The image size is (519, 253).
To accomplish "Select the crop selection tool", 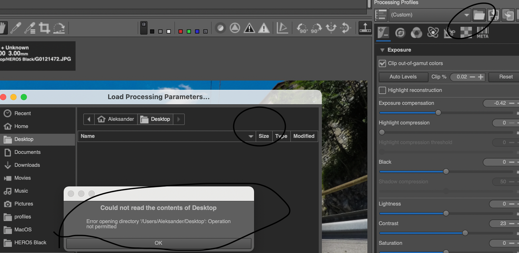I will [x=44, y=28].
